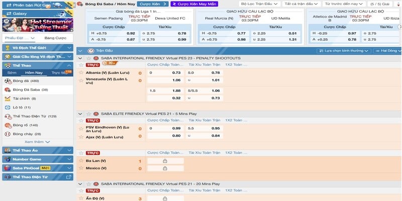Click the Tài chính finance icon
The height and width of the screenshot is (201, 402).
click(x=8, y=98)
